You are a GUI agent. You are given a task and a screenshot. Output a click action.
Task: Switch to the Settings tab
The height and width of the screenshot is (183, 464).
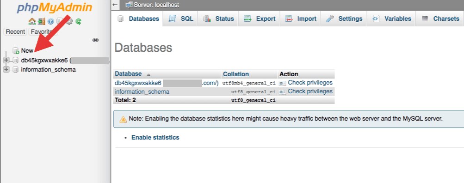tap(344, 18)
